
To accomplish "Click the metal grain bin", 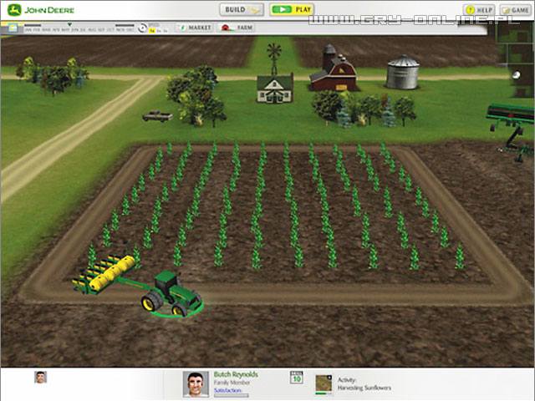I will coord(403,73).
